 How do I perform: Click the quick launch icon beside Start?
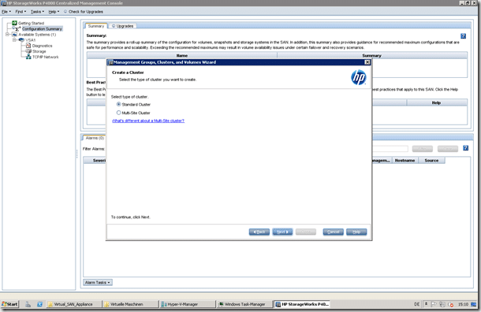click(28, 304)
